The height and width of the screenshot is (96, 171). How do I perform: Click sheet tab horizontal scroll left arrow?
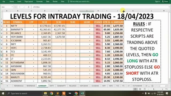[159, 86]
